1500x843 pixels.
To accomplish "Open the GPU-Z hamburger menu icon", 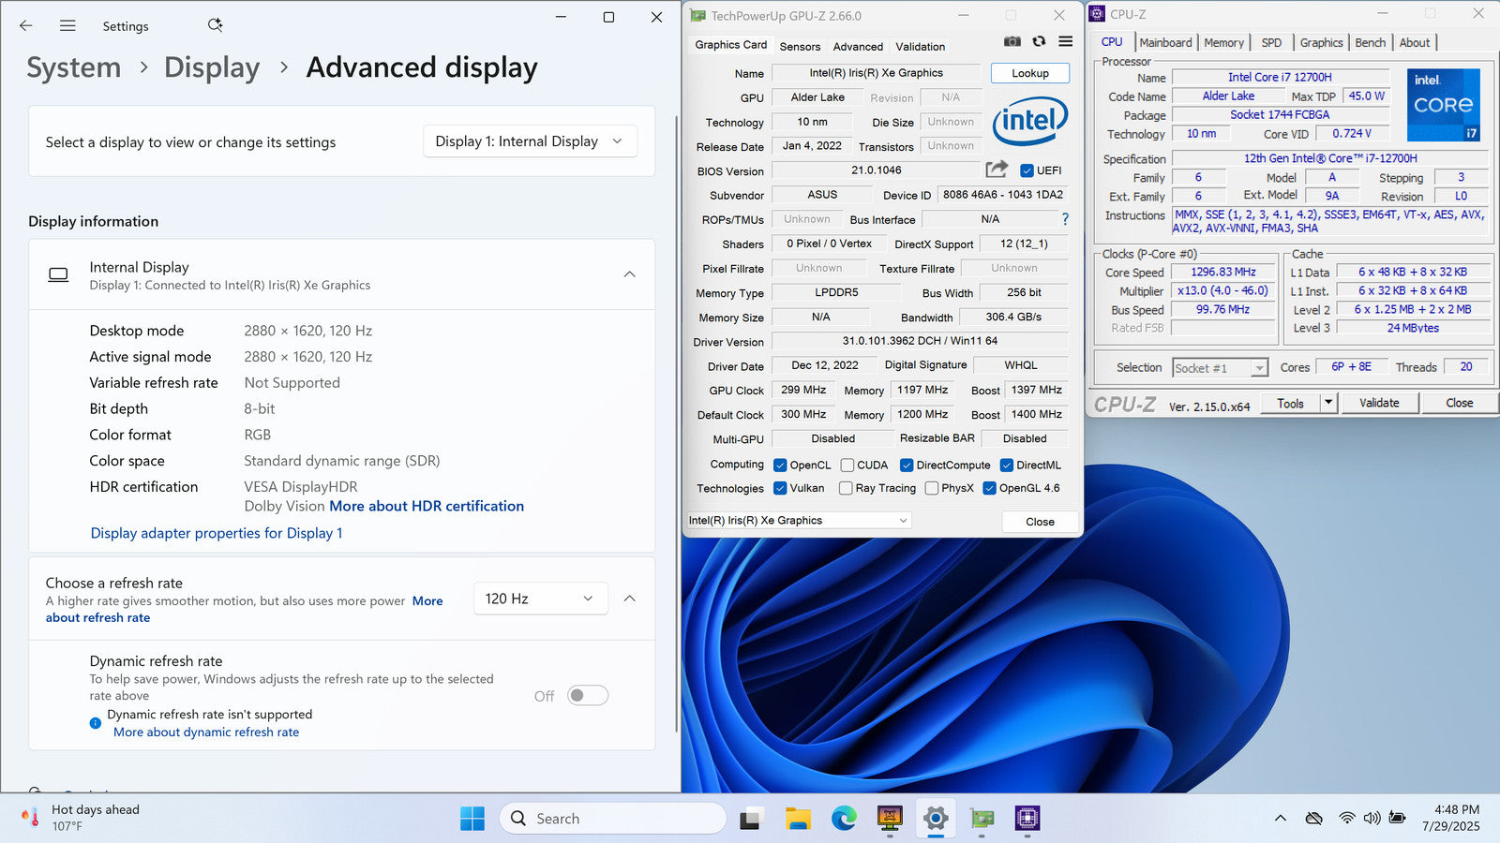I will (x=1065, y=41).
